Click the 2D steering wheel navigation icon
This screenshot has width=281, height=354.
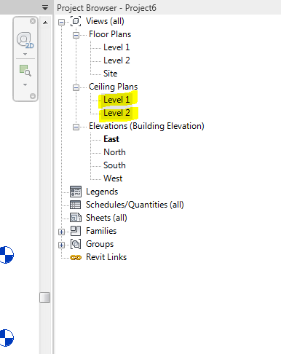tap(25, 40)
